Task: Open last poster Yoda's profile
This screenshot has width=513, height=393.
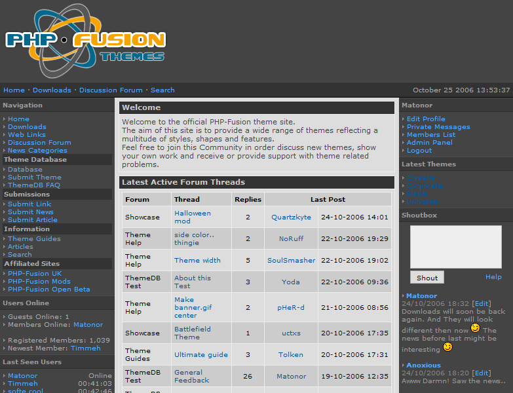Action: coord(290,282)
